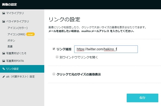Viewport: 161px width, 106px height.
Task: Click the 画像の設定 title text
Action: 10,5
